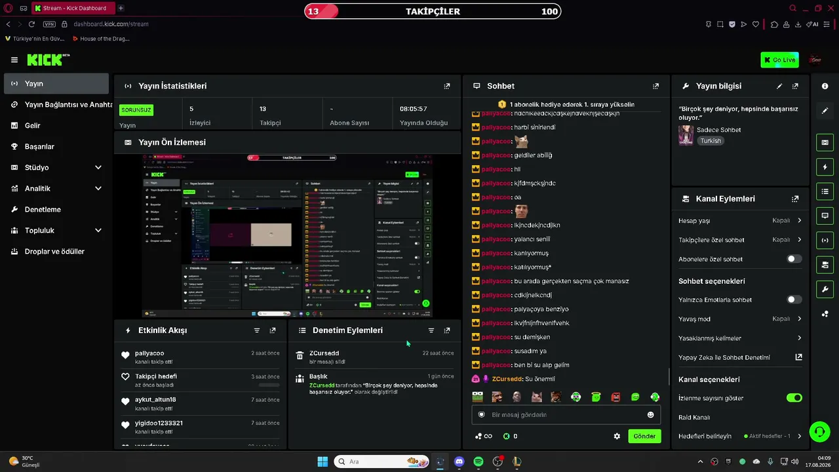Open Gelir in the sidebar

coord(56,125)
